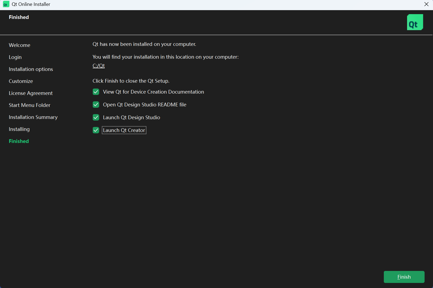
Task: Select License Agreement in sidebar
Action: point(31,93)
